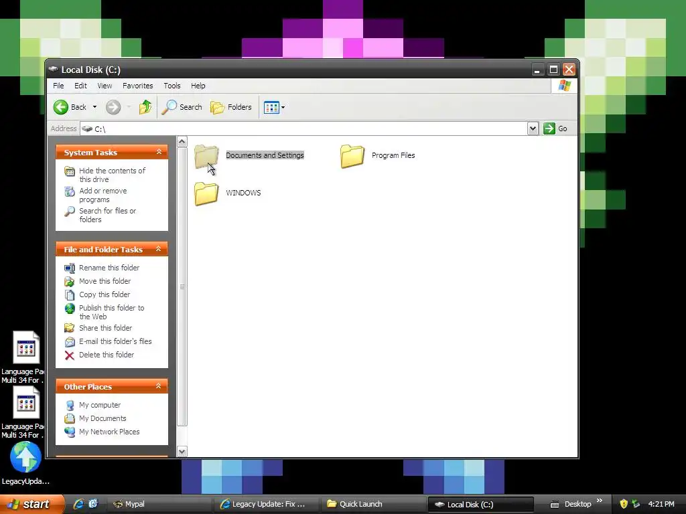Click Delete this folder

point(107,355)
